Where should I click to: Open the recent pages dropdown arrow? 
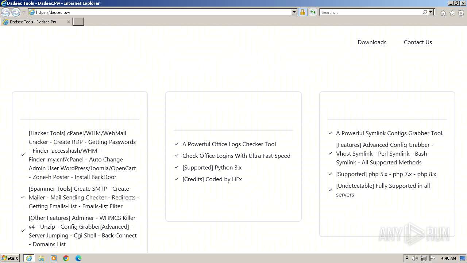coord(24,12)
